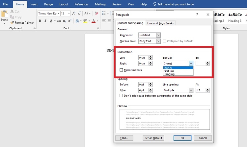This screenshot has height=147, width=247.
Task: Click the Clear All Formatting eraser icon
Action: [97, 14]
